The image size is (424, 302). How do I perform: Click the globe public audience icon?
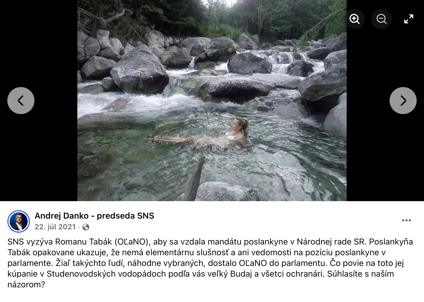tap(86, 227)
